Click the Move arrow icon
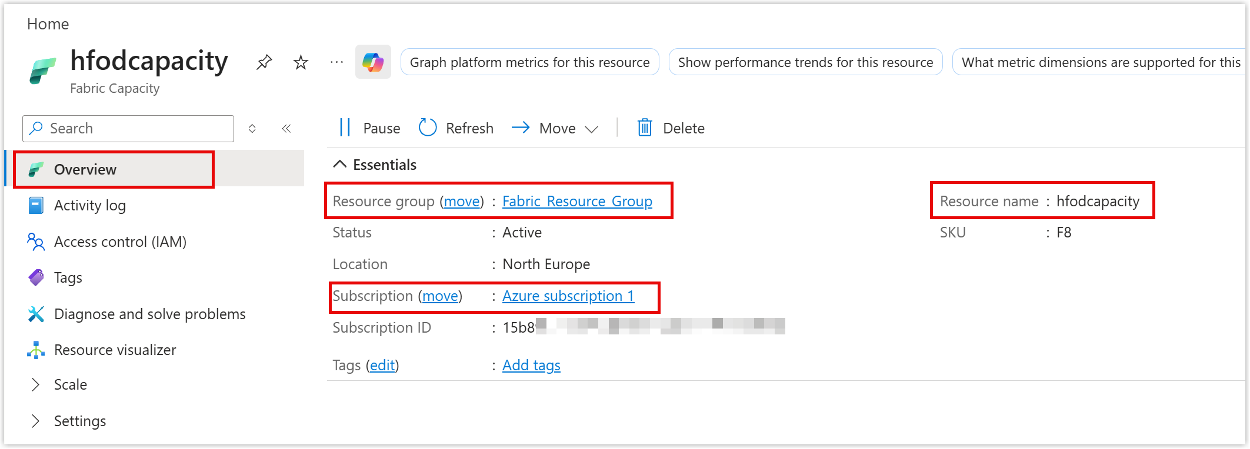Image resolution: width=1250 pixels, height=449 pixels. (521, 128)
